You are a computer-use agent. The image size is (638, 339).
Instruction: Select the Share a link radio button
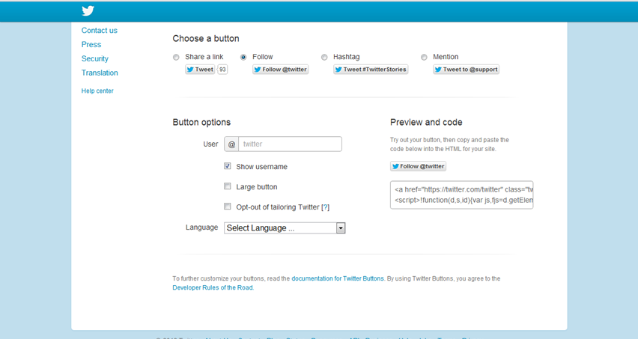(x=176, y=58)
